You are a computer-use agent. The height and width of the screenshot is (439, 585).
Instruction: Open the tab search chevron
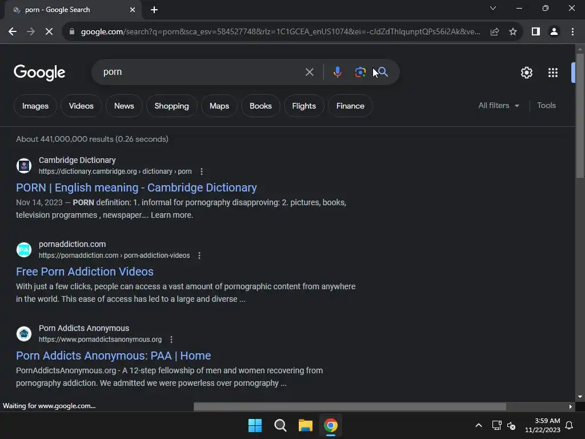(493, 8)
